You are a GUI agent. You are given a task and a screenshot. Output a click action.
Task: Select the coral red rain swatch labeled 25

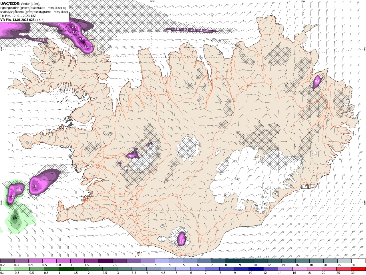point(343,269)
